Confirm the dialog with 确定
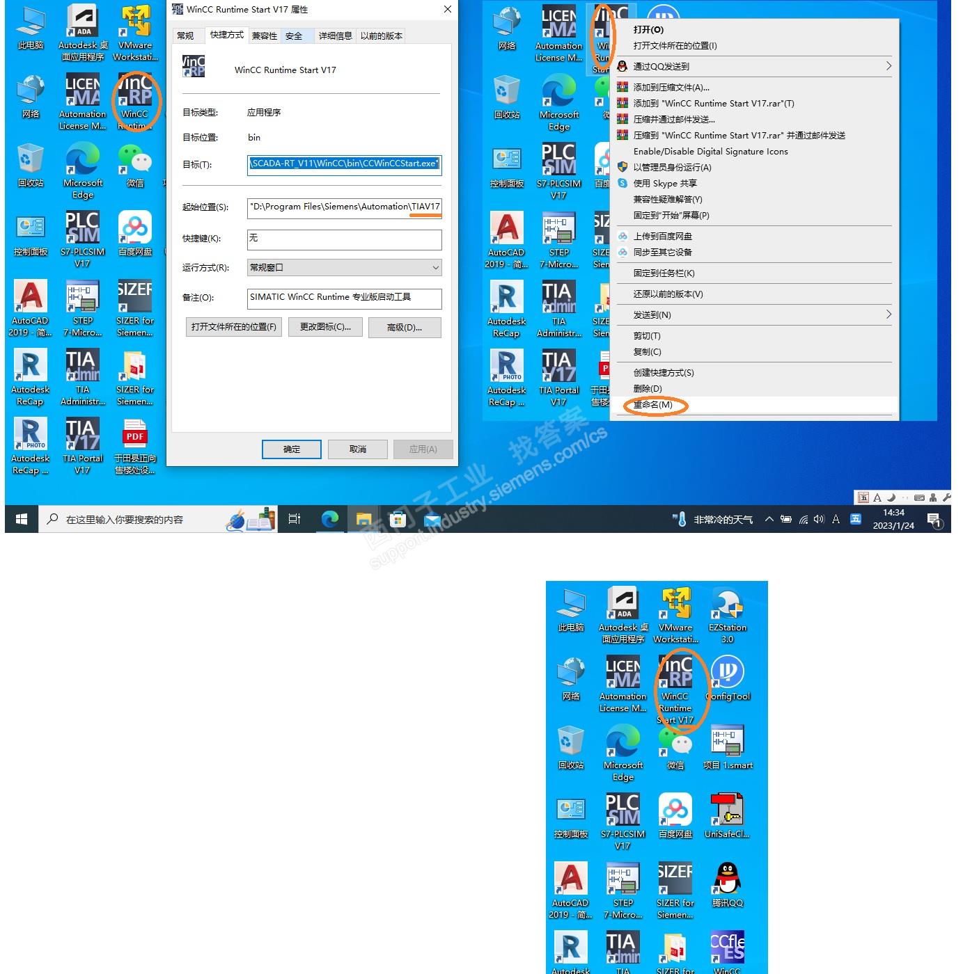 (x=292, y=449)
